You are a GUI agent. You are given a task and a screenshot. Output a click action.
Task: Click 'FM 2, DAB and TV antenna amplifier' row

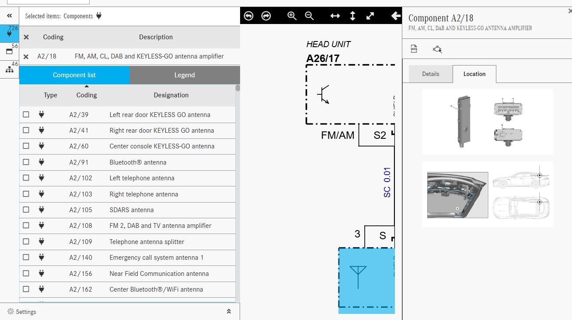(x=127, y=226)
